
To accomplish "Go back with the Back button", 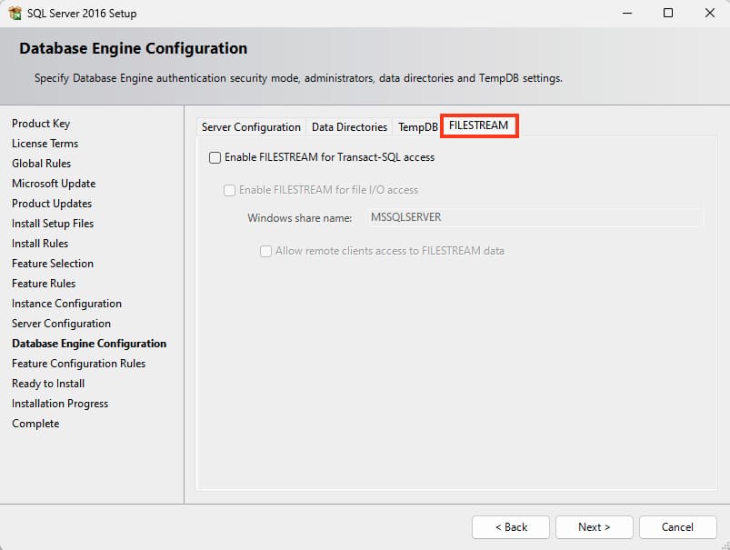I will [510, 527].
